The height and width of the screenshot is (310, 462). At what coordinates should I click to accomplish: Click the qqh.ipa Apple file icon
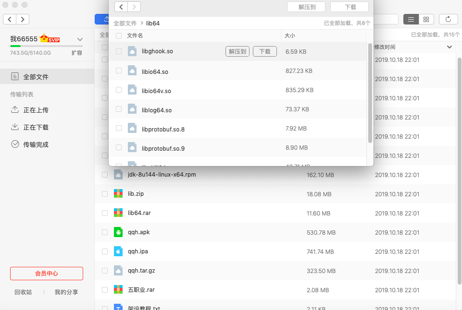118,251
